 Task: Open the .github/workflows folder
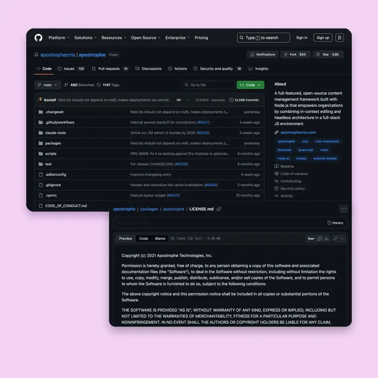60,122
